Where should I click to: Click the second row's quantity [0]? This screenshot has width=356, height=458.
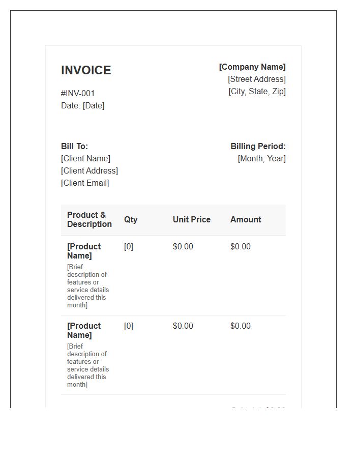129,326
